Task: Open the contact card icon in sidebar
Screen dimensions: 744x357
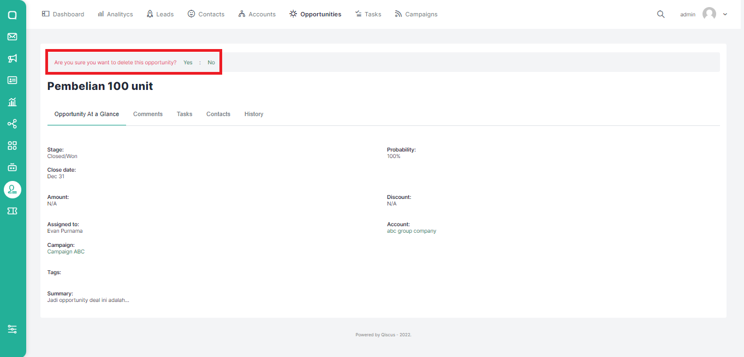Action: 12,80
